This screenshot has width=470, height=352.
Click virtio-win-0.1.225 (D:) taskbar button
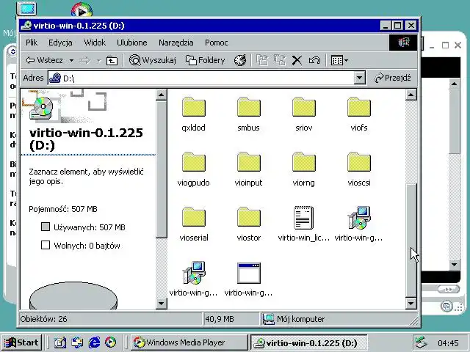point(309,342)
